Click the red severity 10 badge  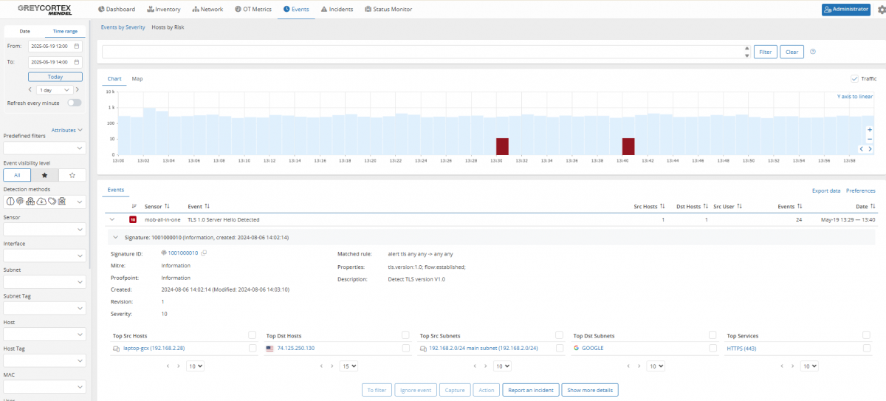[133, 219]
